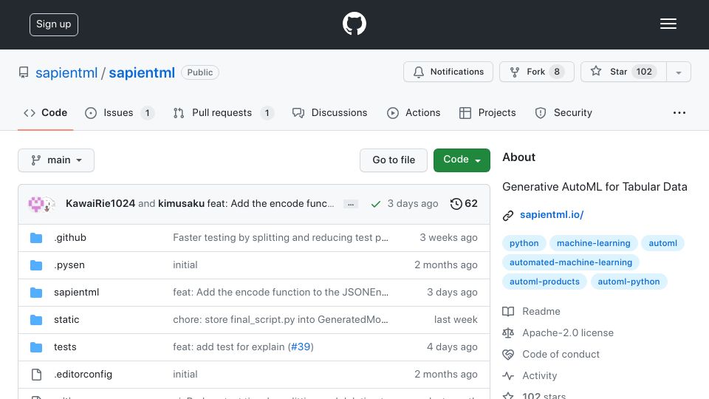
Task: Click the Activity pulse icon
Action: (x=508, y=376)
